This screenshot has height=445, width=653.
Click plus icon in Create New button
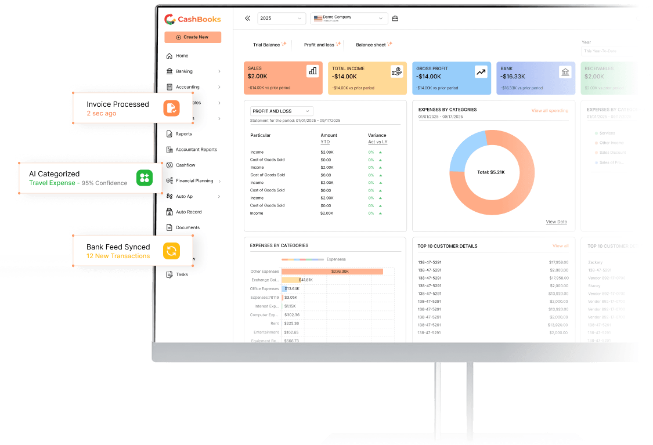pos(179,37)
